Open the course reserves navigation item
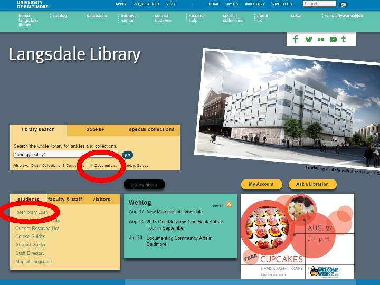This screenshot has height=285, width=380. [x=163, y=18]
